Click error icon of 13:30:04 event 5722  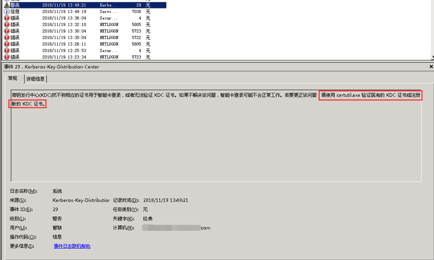pyautogui.click(x=7, y=37)
